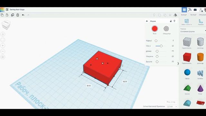The height and width of the screenshot is (116, 206).
Task: Click the Radius slider handle
Action: (x=156, y=41)
